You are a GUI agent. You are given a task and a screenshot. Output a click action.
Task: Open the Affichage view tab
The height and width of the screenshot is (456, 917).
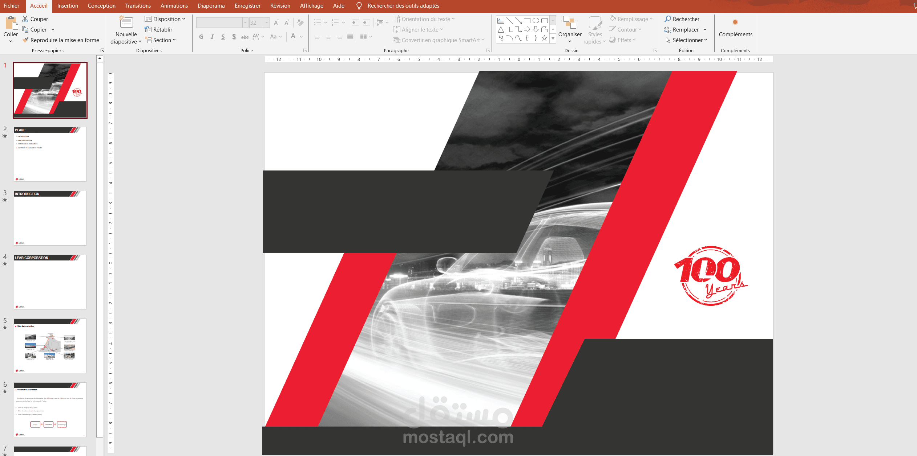[x=311, y=6]
